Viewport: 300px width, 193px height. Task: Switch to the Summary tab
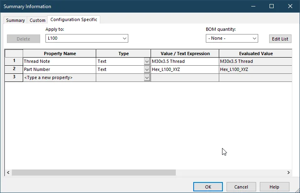point(15,20)
